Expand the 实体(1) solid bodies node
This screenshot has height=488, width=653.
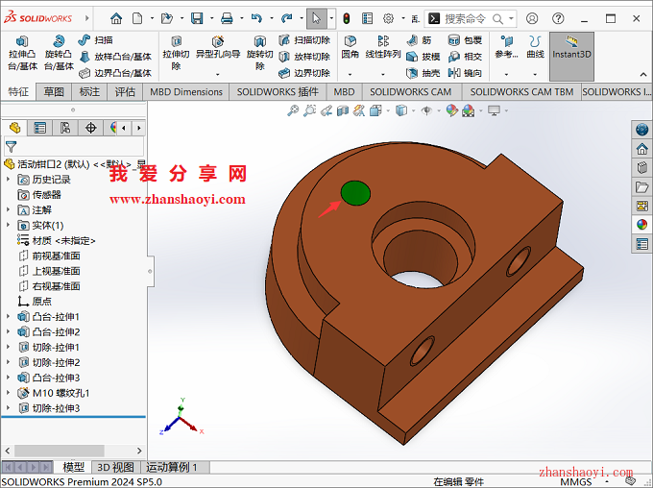(x=8, y=225)
